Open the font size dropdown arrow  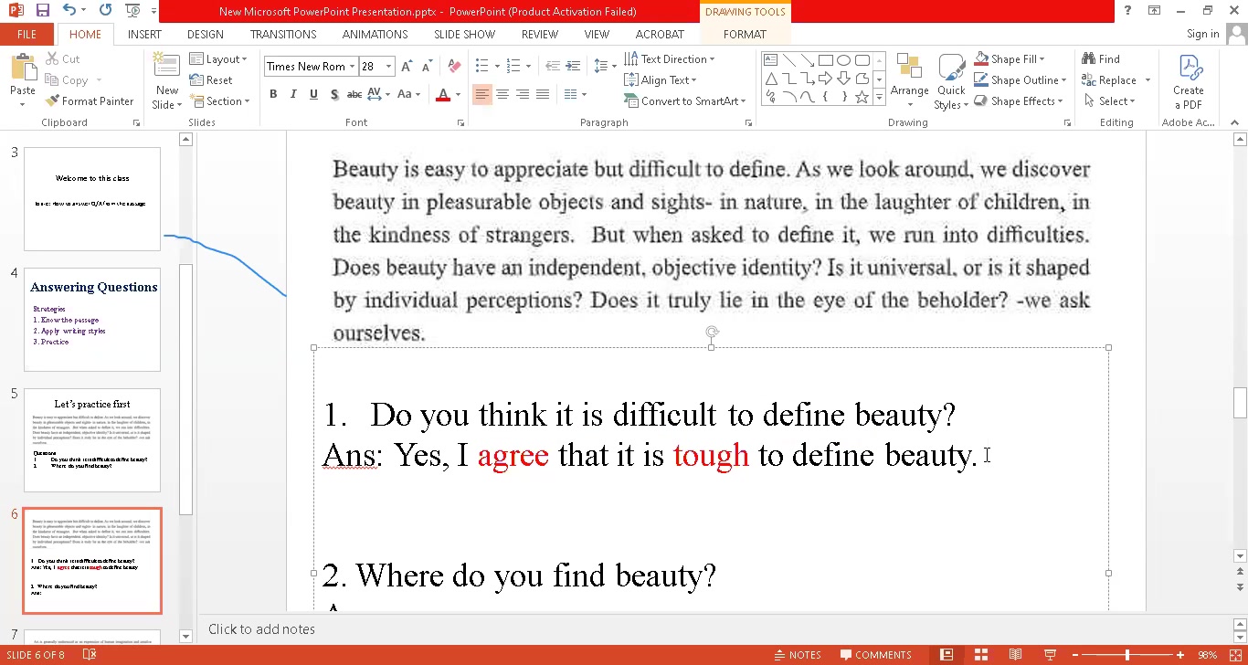tap(388, 67)
